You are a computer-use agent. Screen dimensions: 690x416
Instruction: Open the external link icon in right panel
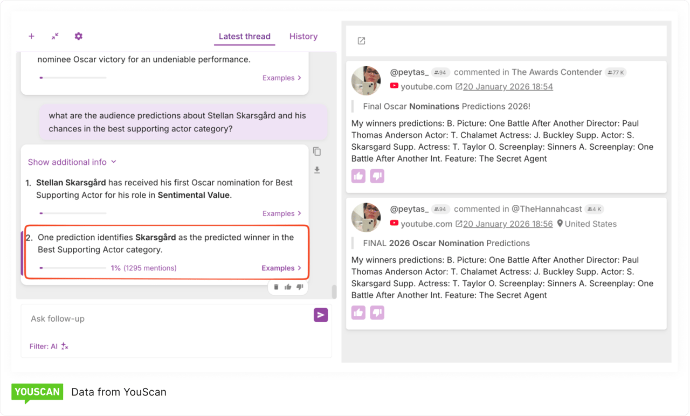[361, 41]
